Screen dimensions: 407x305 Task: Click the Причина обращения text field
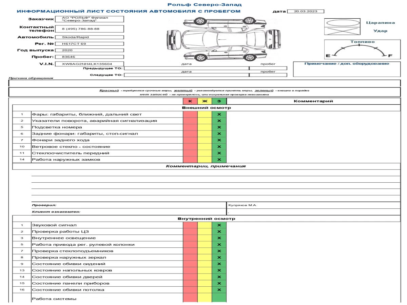coord(204,83)
